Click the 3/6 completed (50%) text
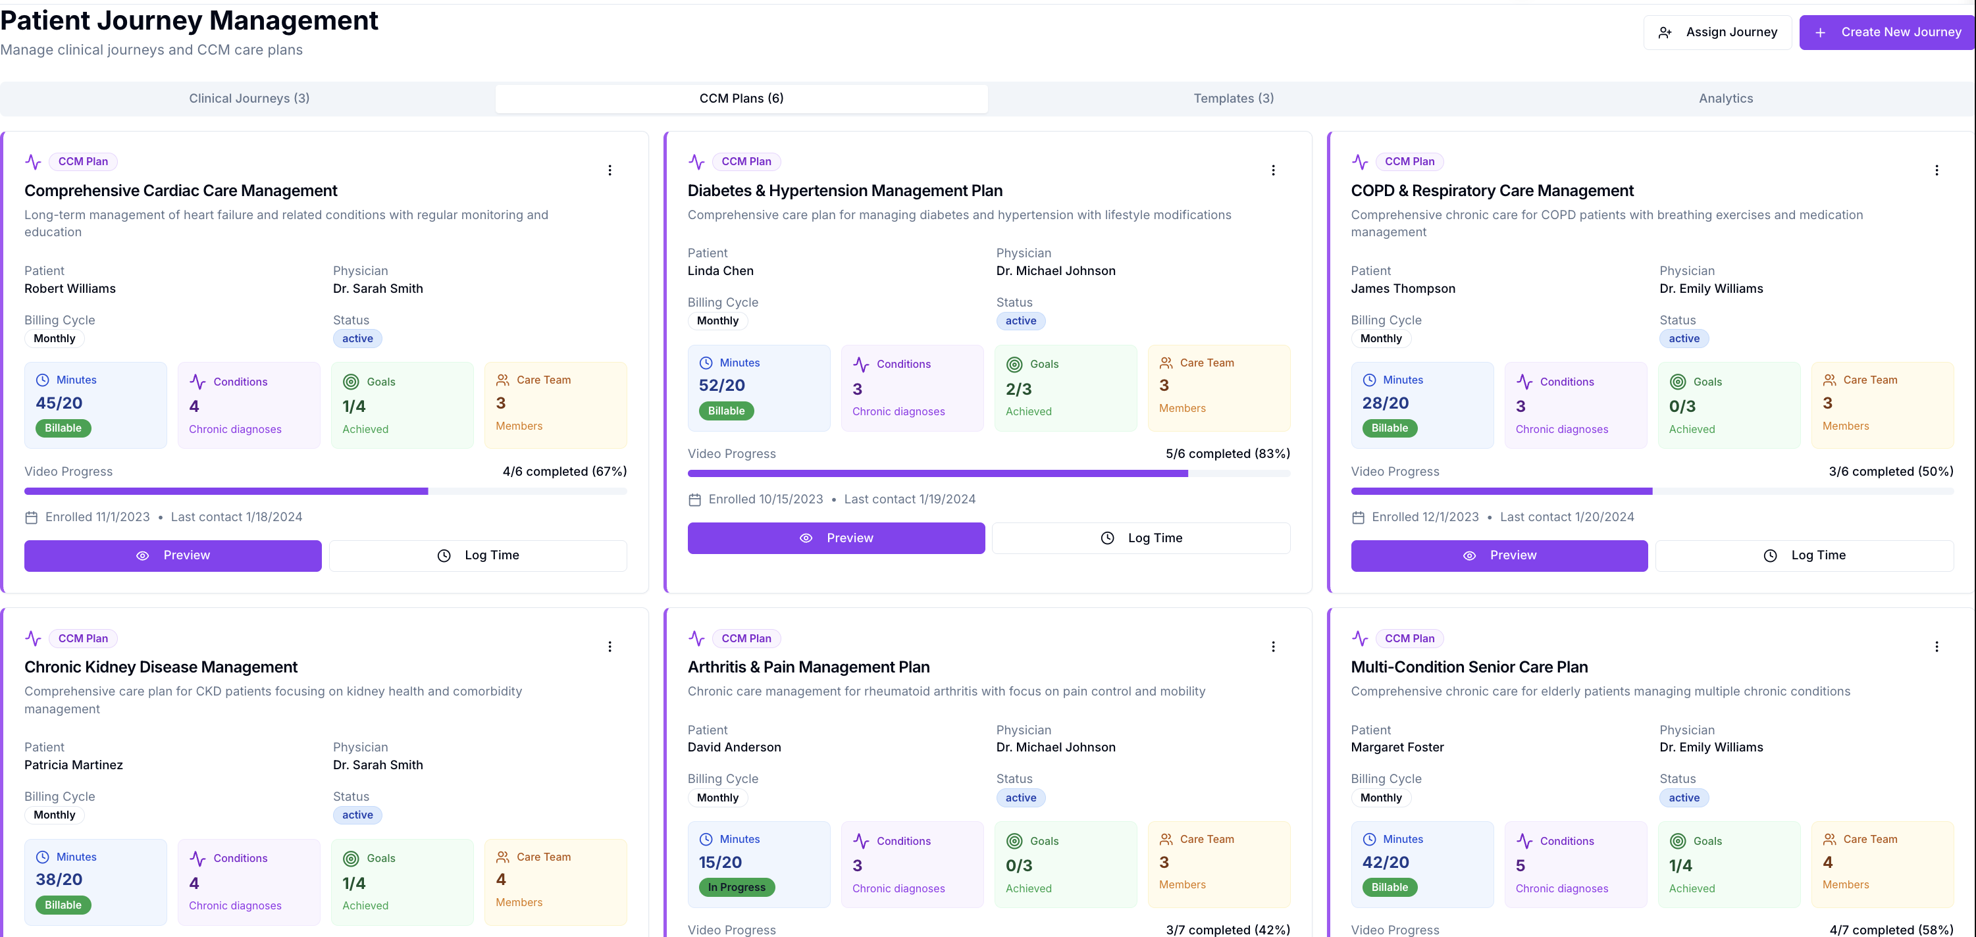 (x=1891, y=472)
